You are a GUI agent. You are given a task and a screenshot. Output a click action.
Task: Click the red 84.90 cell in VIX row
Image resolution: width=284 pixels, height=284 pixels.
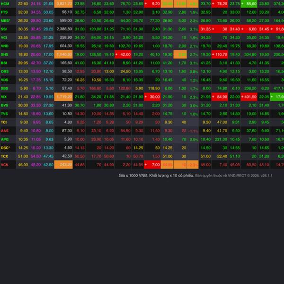point(220,97)
